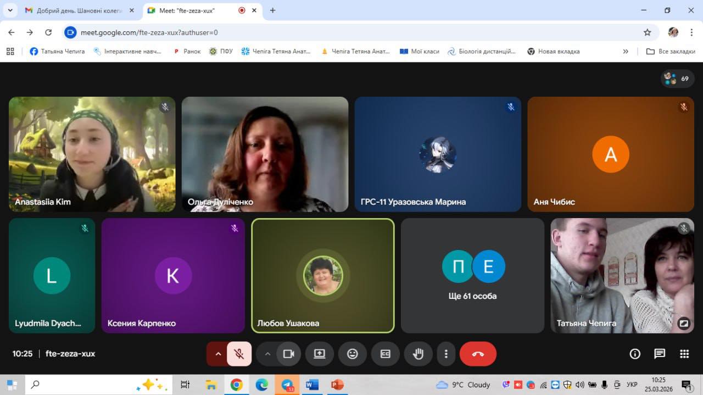Unmute your microphone

[x=239, y=354]
